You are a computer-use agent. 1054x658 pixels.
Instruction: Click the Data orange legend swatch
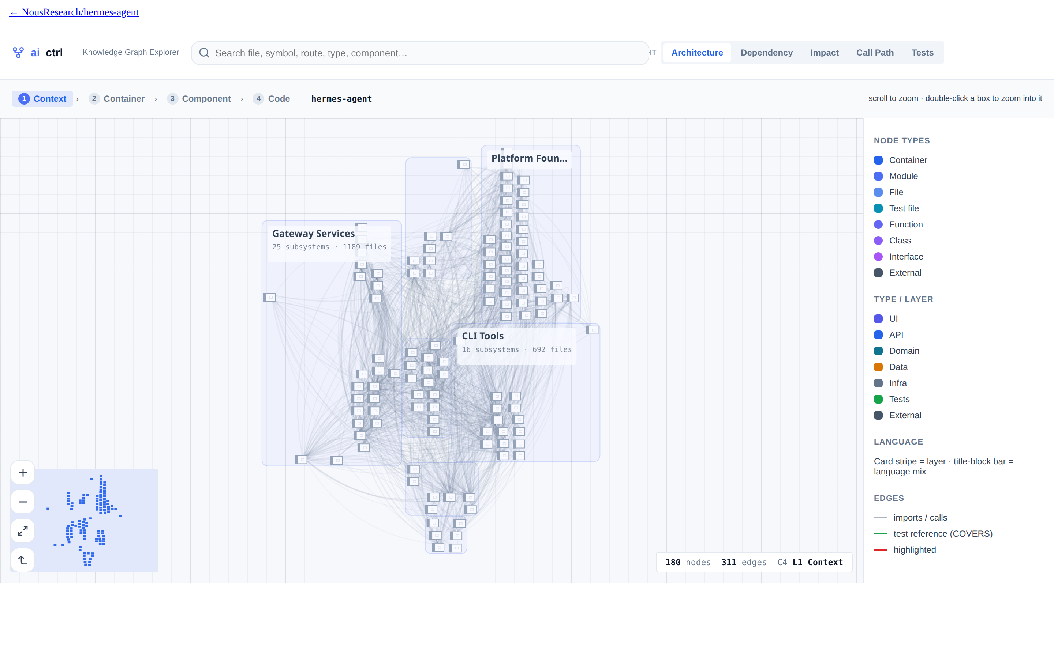pos(878,367)
